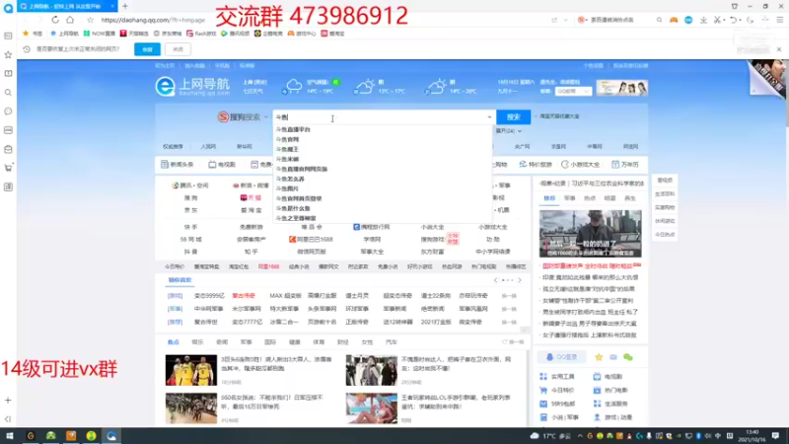Open the chat bubble icon in the left sidebar
Screen dimensions: 789x444
click(x=8, y=111)
